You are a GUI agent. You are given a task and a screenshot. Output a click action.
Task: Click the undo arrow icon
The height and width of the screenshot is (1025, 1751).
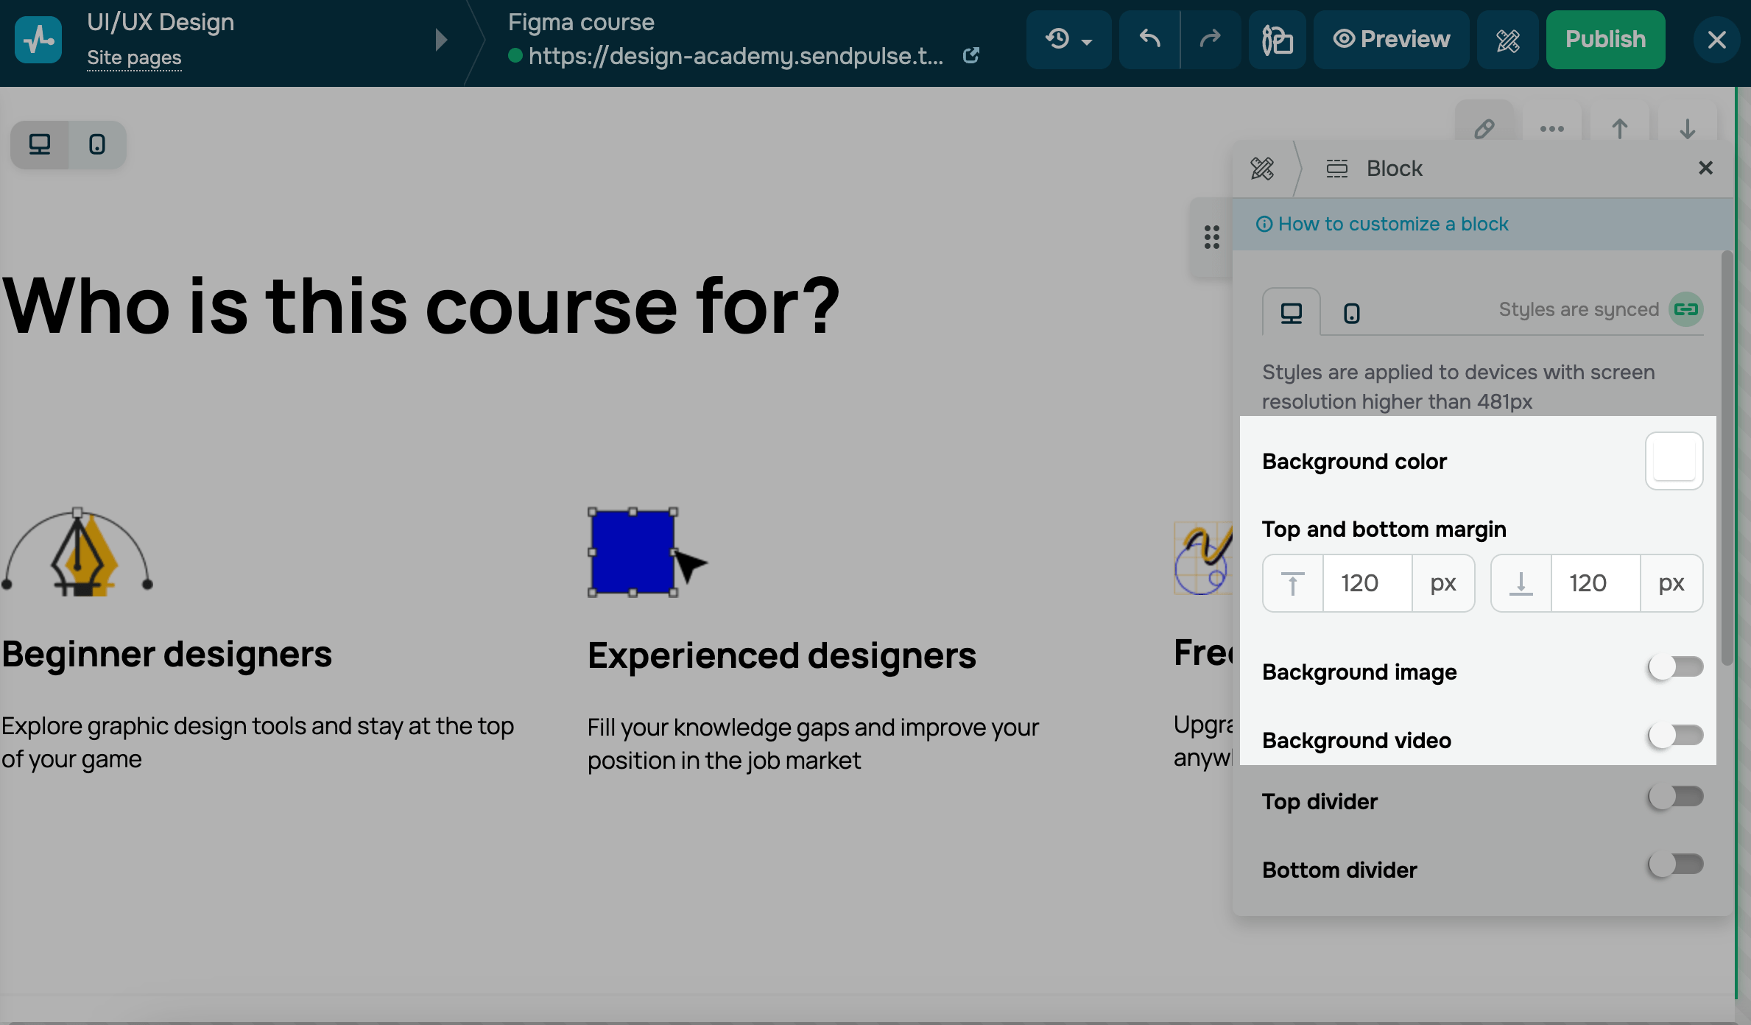(x=1149, y=39)
